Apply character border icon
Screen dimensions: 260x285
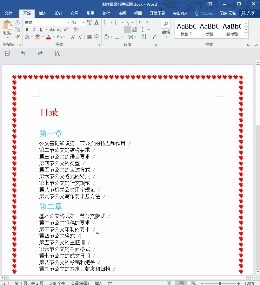97,22
